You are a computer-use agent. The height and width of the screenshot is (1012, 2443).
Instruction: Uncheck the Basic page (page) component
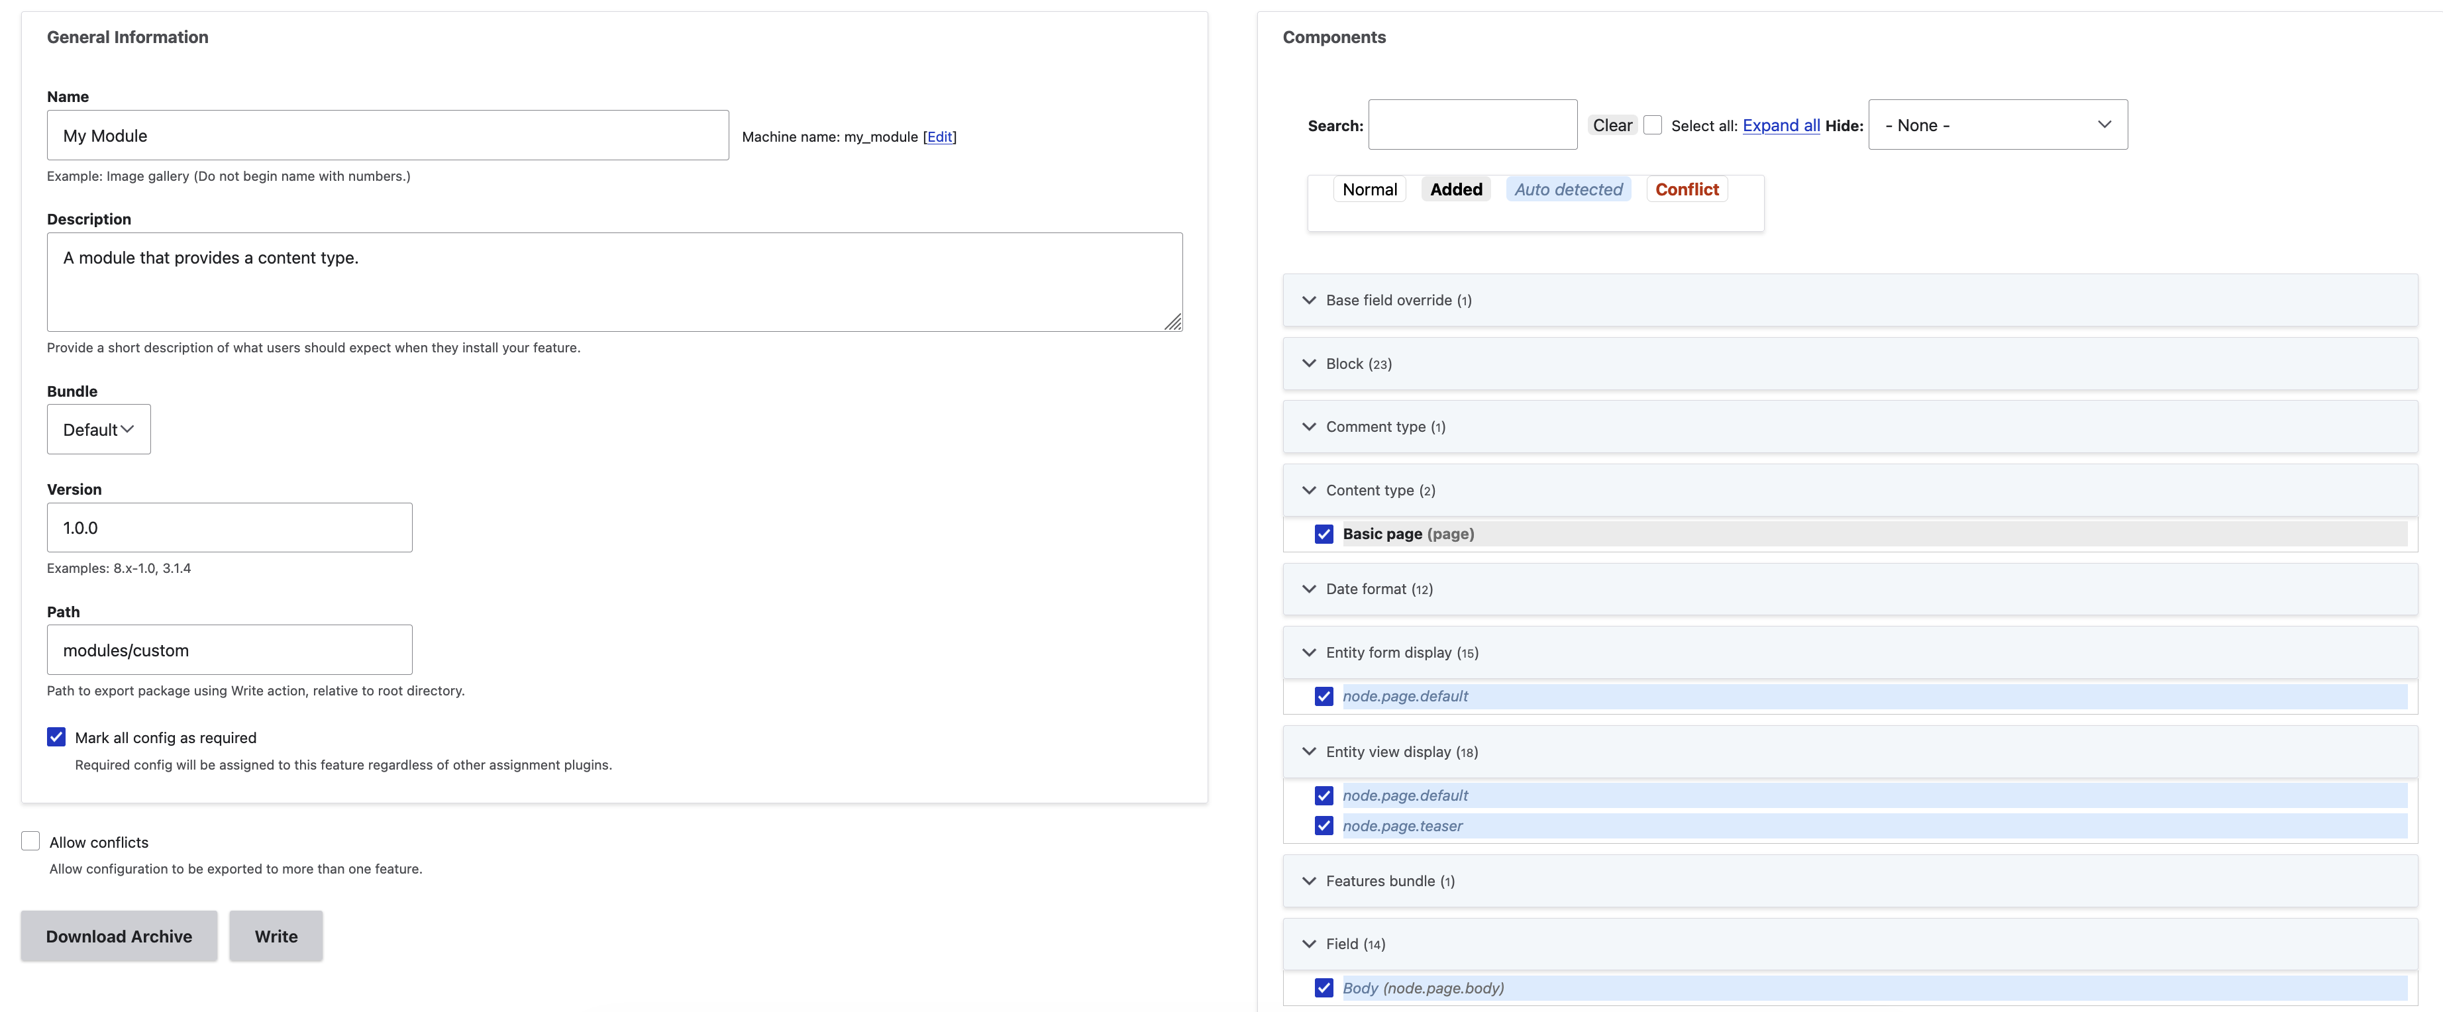coord(1324,534)
